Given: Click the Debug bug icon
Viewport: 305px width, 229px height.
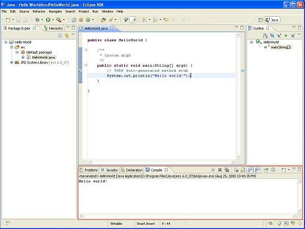Looking at the screenshot, I should 37,20.
